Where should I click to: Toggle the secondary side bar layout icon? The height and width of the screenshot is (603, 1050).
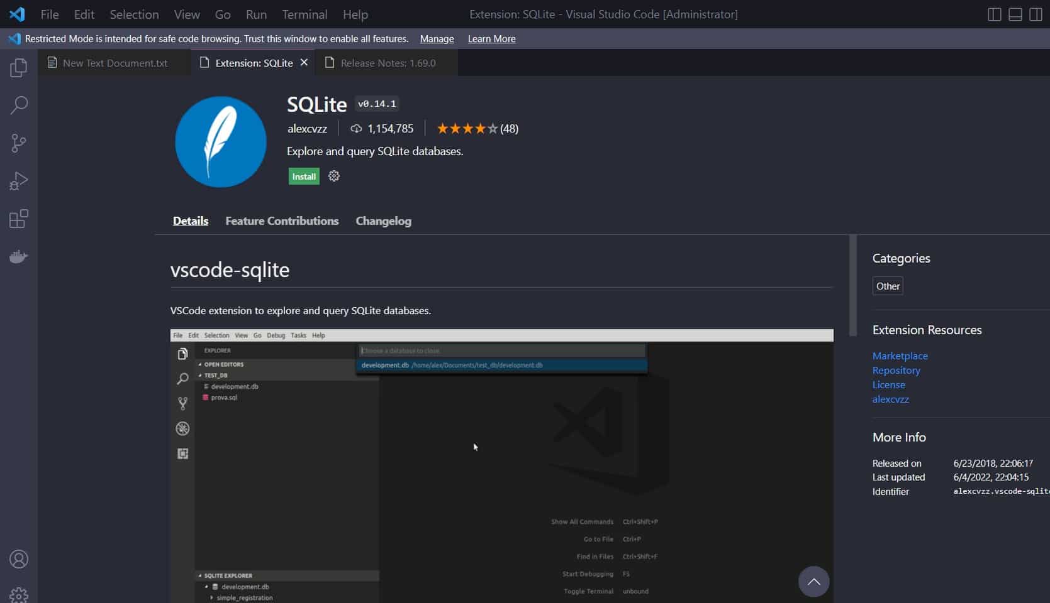(1036, 14)
